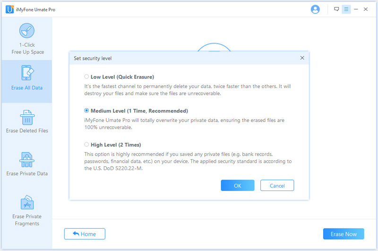Screen dimensions: 378x251
Task: Close the iMyFone Umate Pro window
Action: point(365,9)
